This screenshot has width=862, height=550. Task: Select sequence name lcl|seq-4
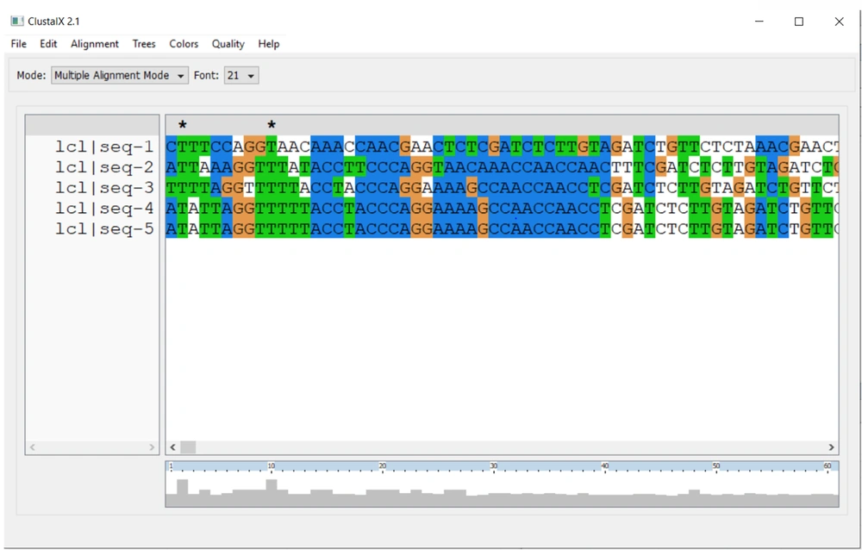(104, 209)
